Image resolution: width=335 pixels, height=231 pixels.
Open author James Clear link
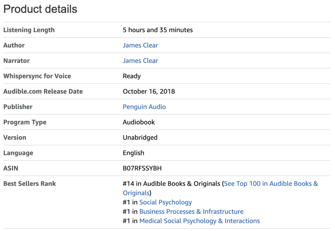[140, 45]
